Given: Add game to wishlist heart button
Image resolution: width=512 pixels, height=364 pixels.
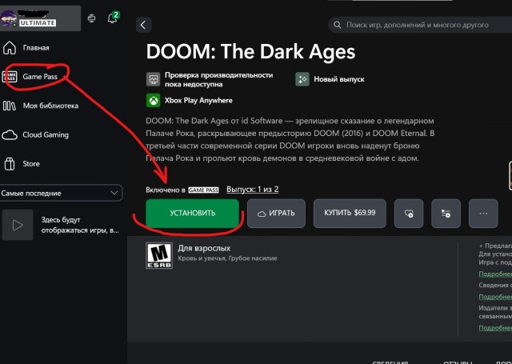Looking at the screenshot, I should coord(409,214).
